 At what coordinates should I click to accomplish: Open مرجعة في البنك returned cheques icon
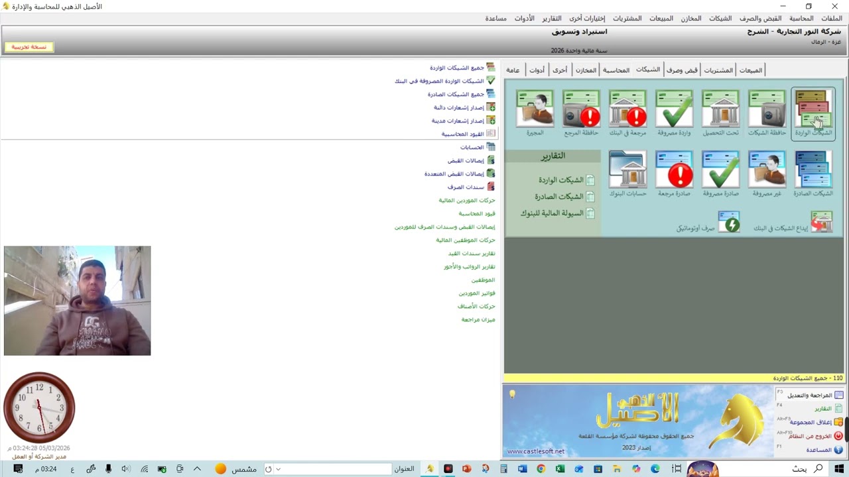coord(627,113)
